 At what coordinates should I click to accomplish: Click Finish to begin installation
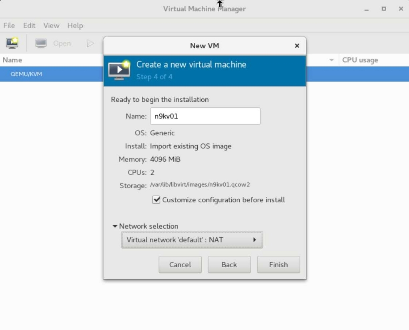(278, 265)
